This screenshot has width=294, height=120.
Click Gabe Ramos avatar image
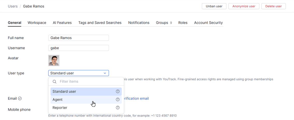click(x=54, y=60)
